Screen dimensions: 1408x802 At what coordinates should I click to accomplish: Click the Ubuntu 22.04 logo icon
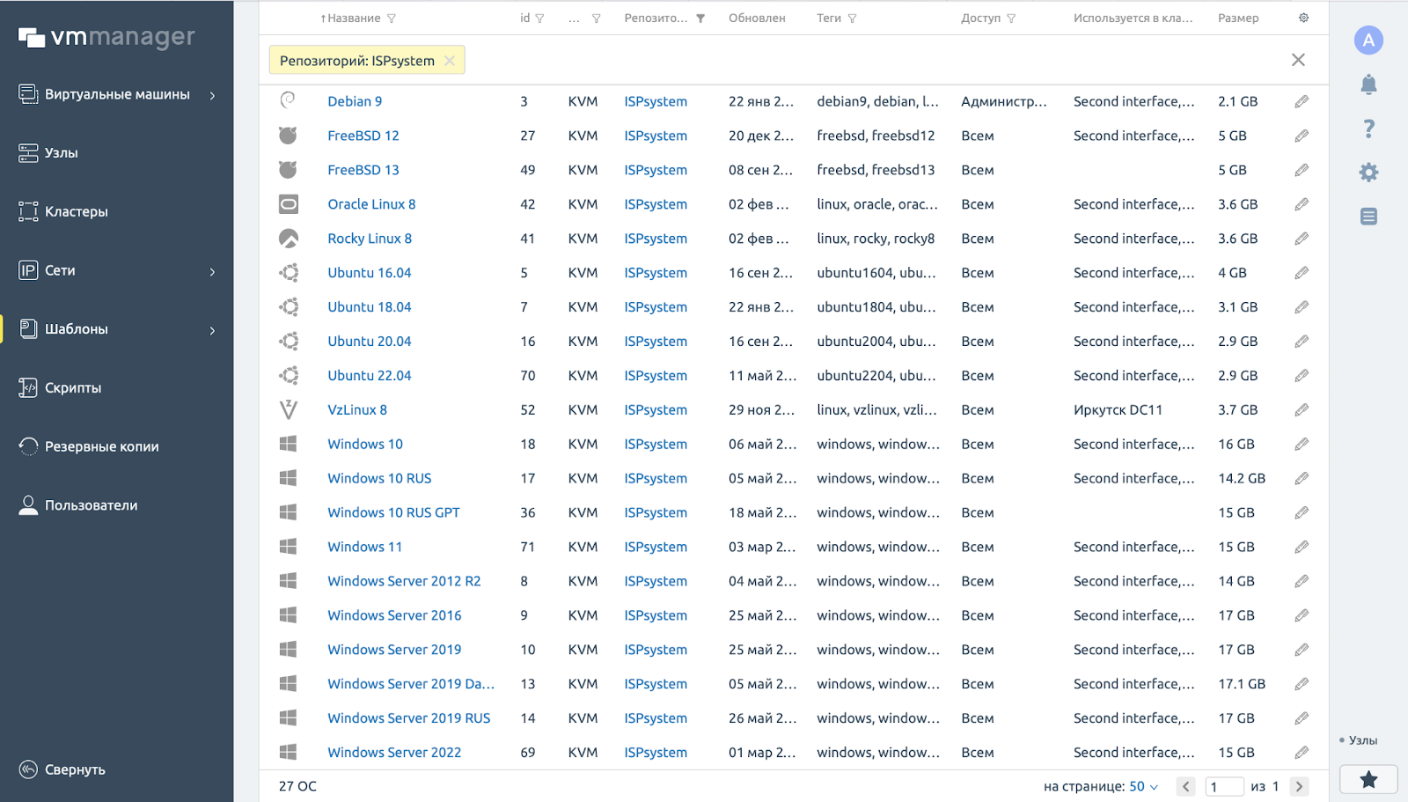[x=289, y=376]
